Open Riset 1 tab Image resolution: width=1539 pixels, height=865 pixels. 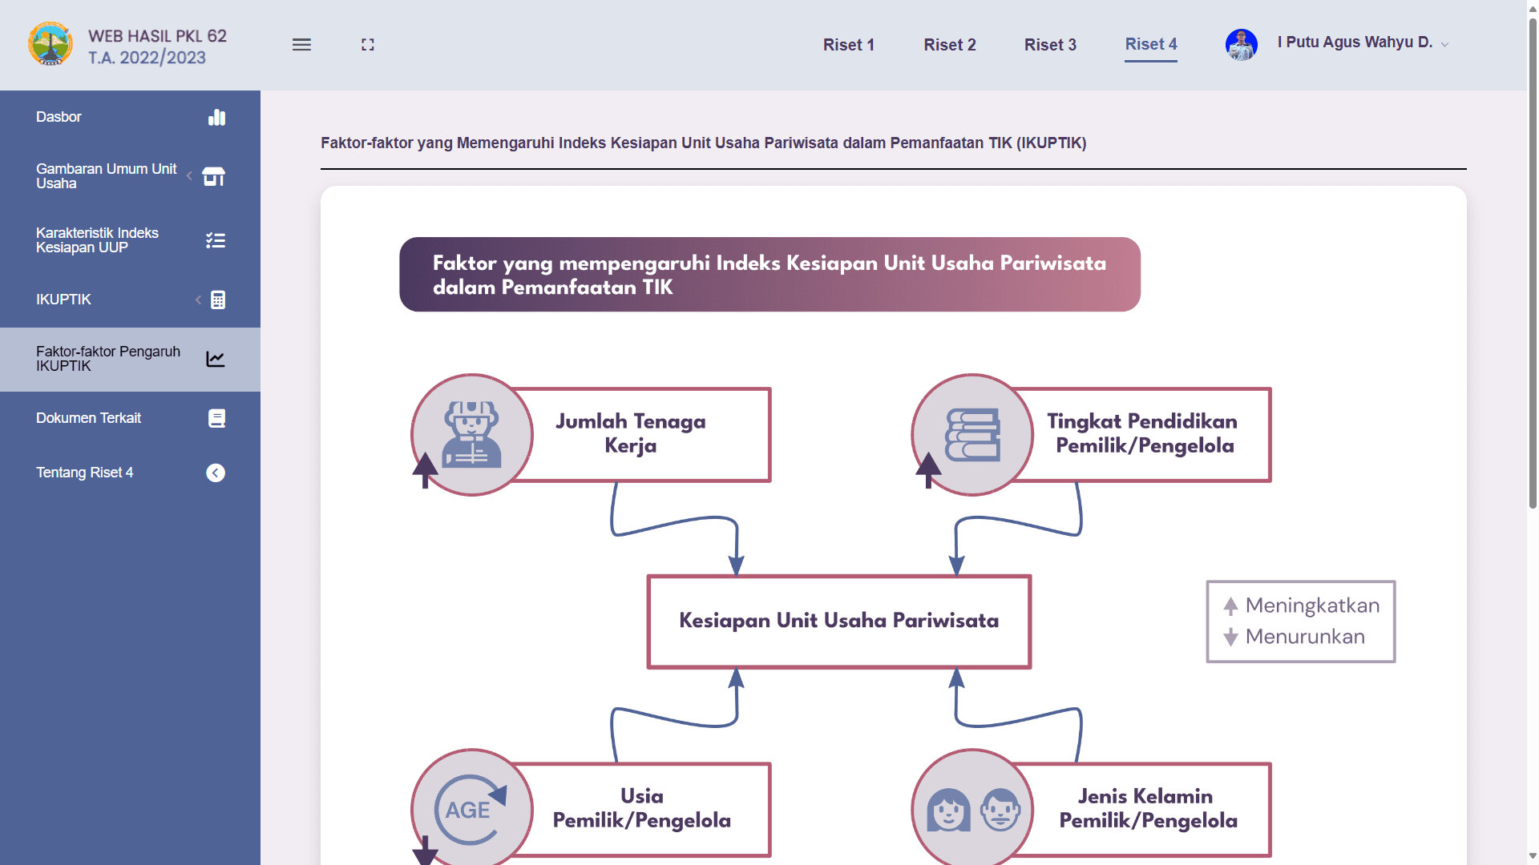tap(848, 45)
